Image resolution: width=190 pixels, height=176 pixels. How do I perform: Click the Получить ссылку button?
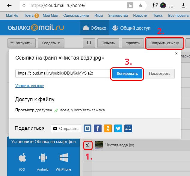click(165, 43)
